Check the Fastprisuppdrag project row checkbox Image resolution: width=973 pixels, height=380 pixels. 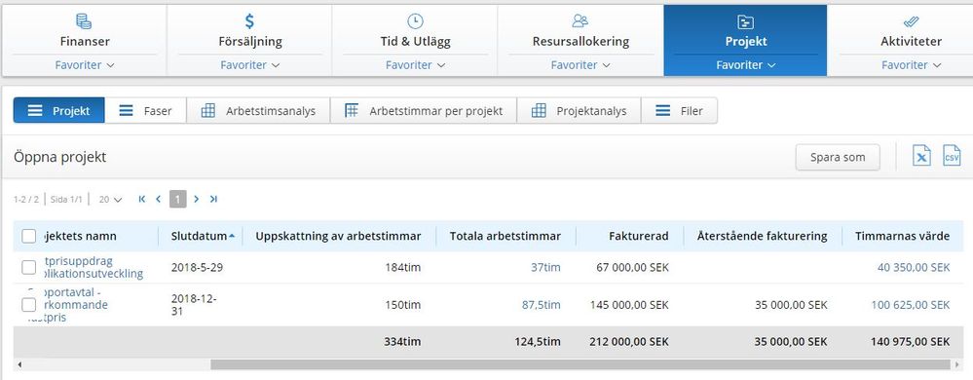pyautogui.click(x=28, y=268)
